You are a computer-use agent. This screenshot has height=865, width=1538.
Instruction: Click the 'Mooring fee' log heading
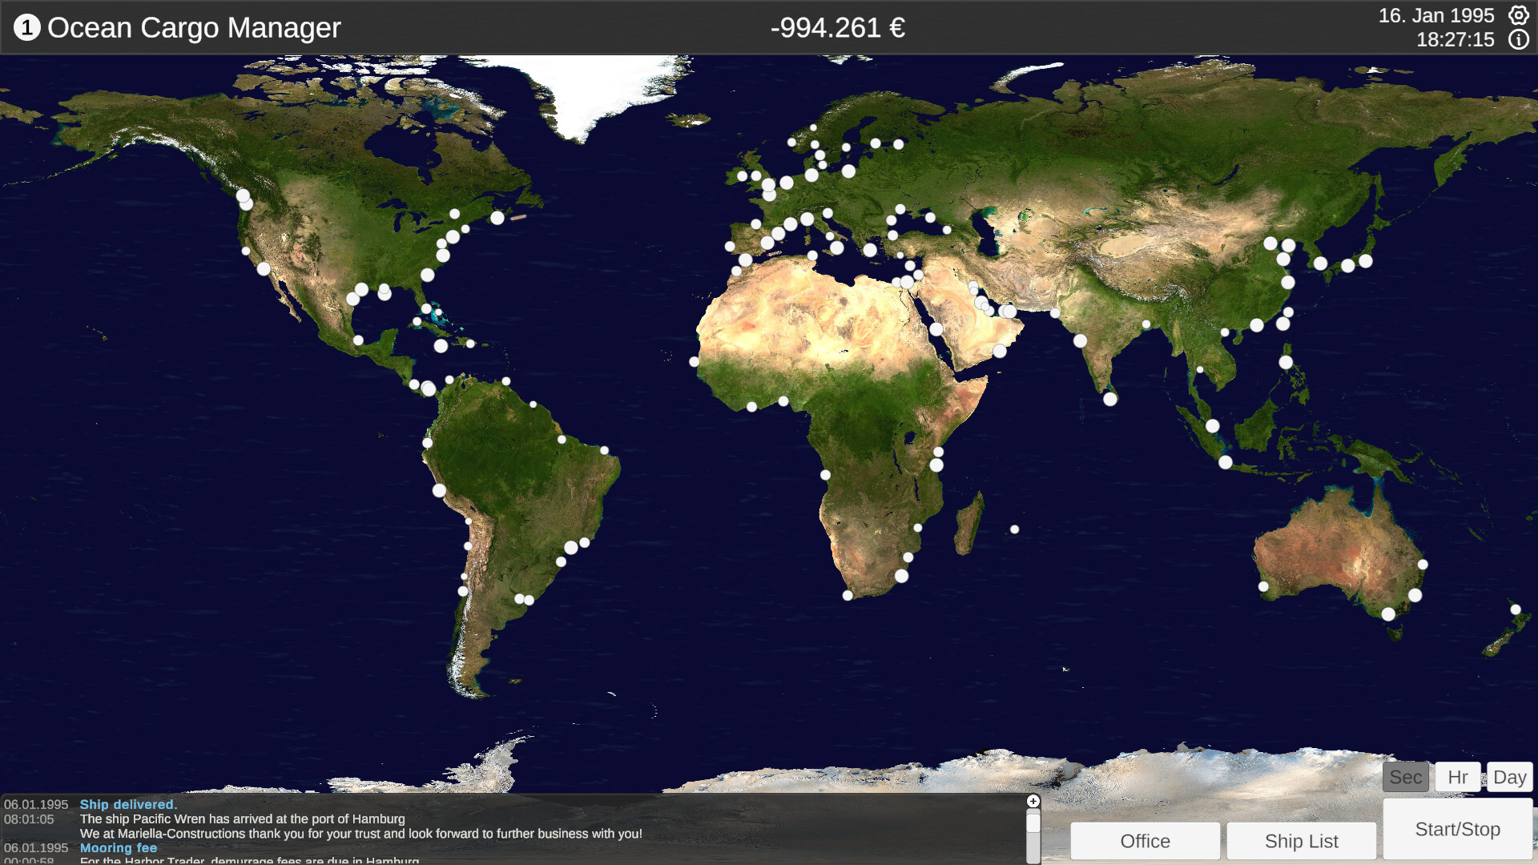(x=119, y=847)
